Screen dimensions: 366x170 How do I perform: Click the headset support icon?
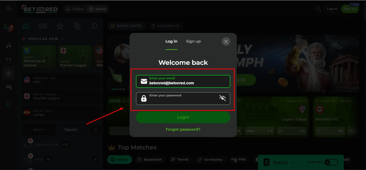pyautogui.click(x=9, y=104)
